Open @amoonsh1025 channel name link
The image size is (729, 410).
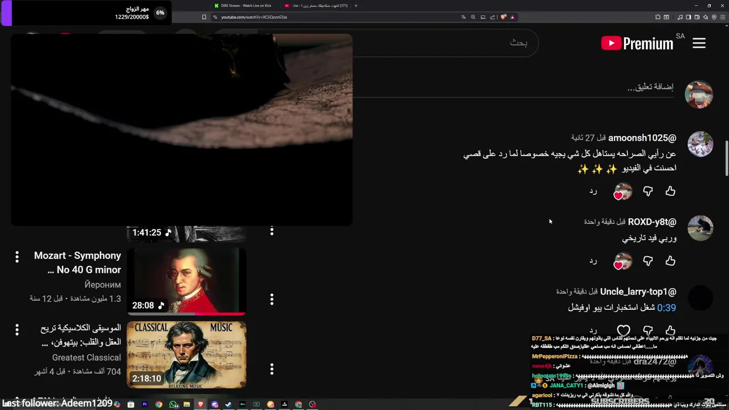tap(642, 138)
